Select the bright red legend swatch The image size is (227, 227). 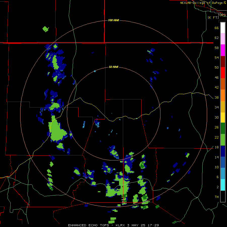[x=223, y=73]
